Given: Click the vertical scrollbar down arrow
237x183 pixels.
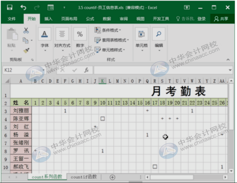Looking at the screenshot, I should coord(231,171).
